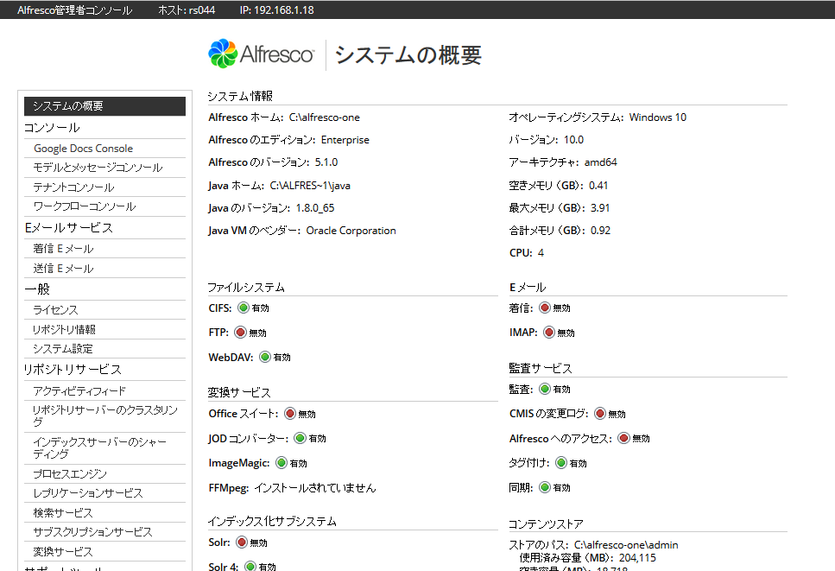Click Alfresco管理者コンソール header title

[x=74, y=10]
